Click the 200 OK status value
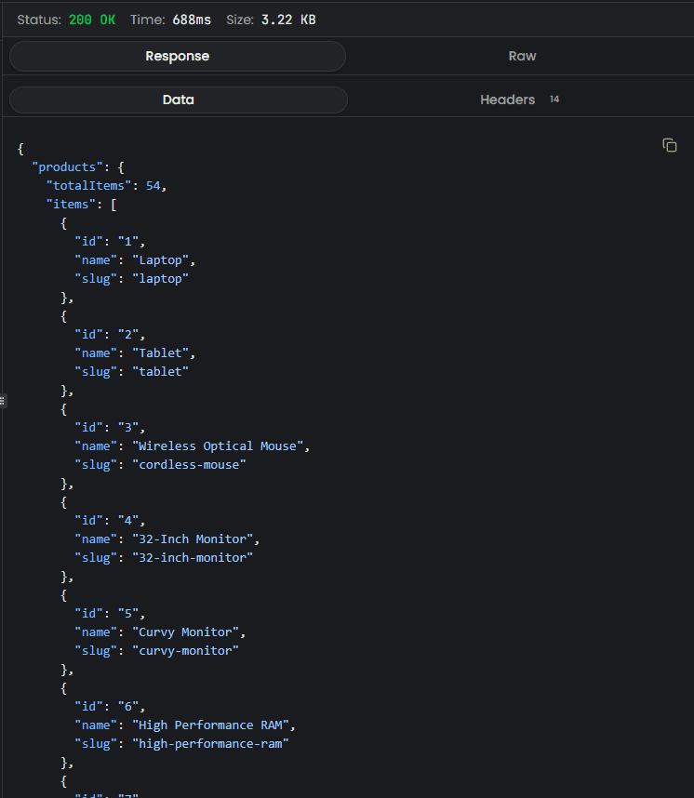 (x=92, y=20)
